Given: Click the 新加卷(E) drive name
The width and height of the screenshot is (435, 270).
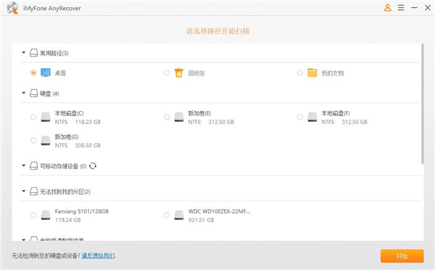Looking at the screenshot, I should [x=199, y=113].
